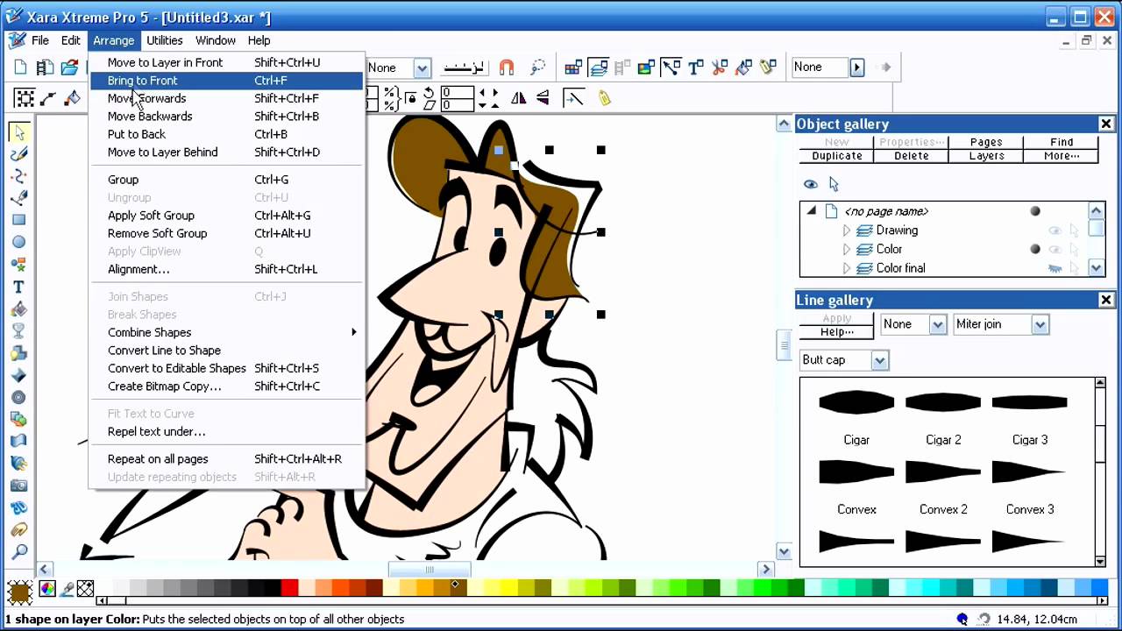Select the Ellipse tool
1122x631 pixels.
click(x=18, y=242)
